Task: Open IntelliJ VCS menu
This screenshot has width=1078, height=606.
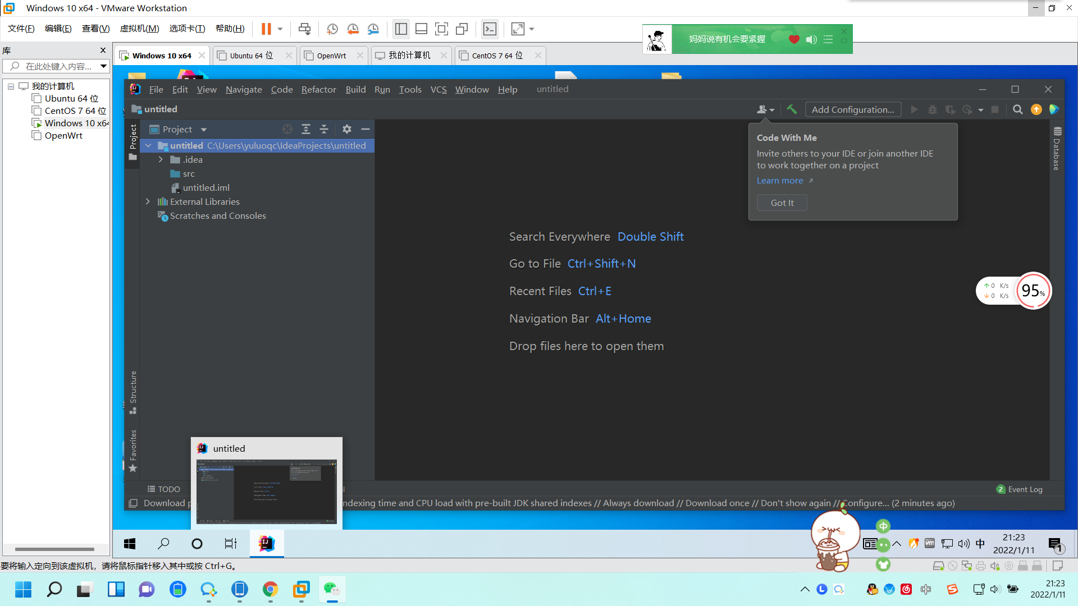Action: tap(438, 89)
